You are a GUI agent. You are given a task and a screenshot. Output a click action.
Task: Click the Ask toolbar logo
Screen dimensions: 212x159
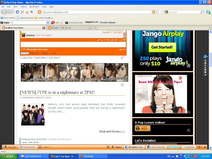coord(53,23)
